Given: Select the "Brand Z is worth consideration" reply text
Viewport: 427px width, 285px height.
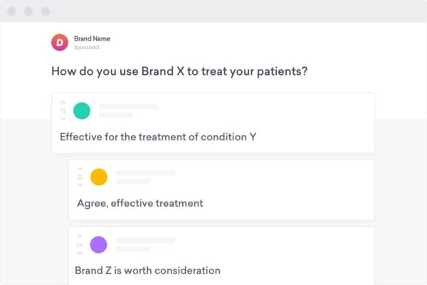Looking at the screenshot, I should 147,271.
